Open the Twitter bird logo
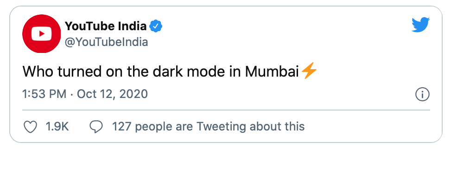 (420, 25)
